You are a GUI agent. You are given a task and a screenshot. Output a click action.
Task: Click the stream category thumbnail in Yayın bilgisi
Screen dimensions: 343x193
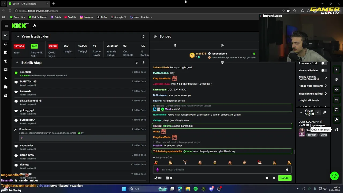point(302,132)
